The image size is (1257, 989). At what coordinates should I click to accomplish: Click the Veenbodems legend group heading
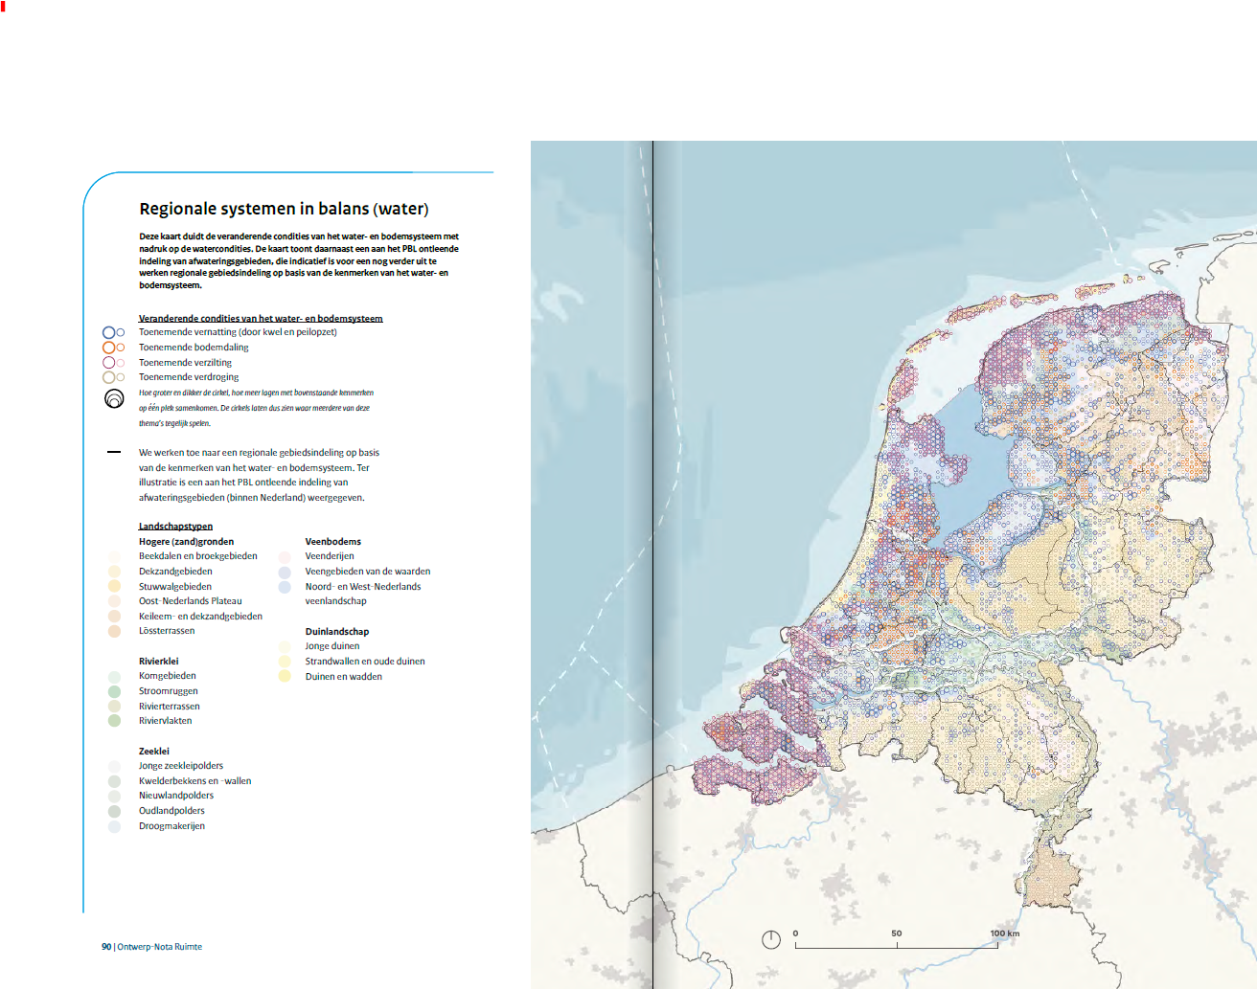tap(333, 542)
